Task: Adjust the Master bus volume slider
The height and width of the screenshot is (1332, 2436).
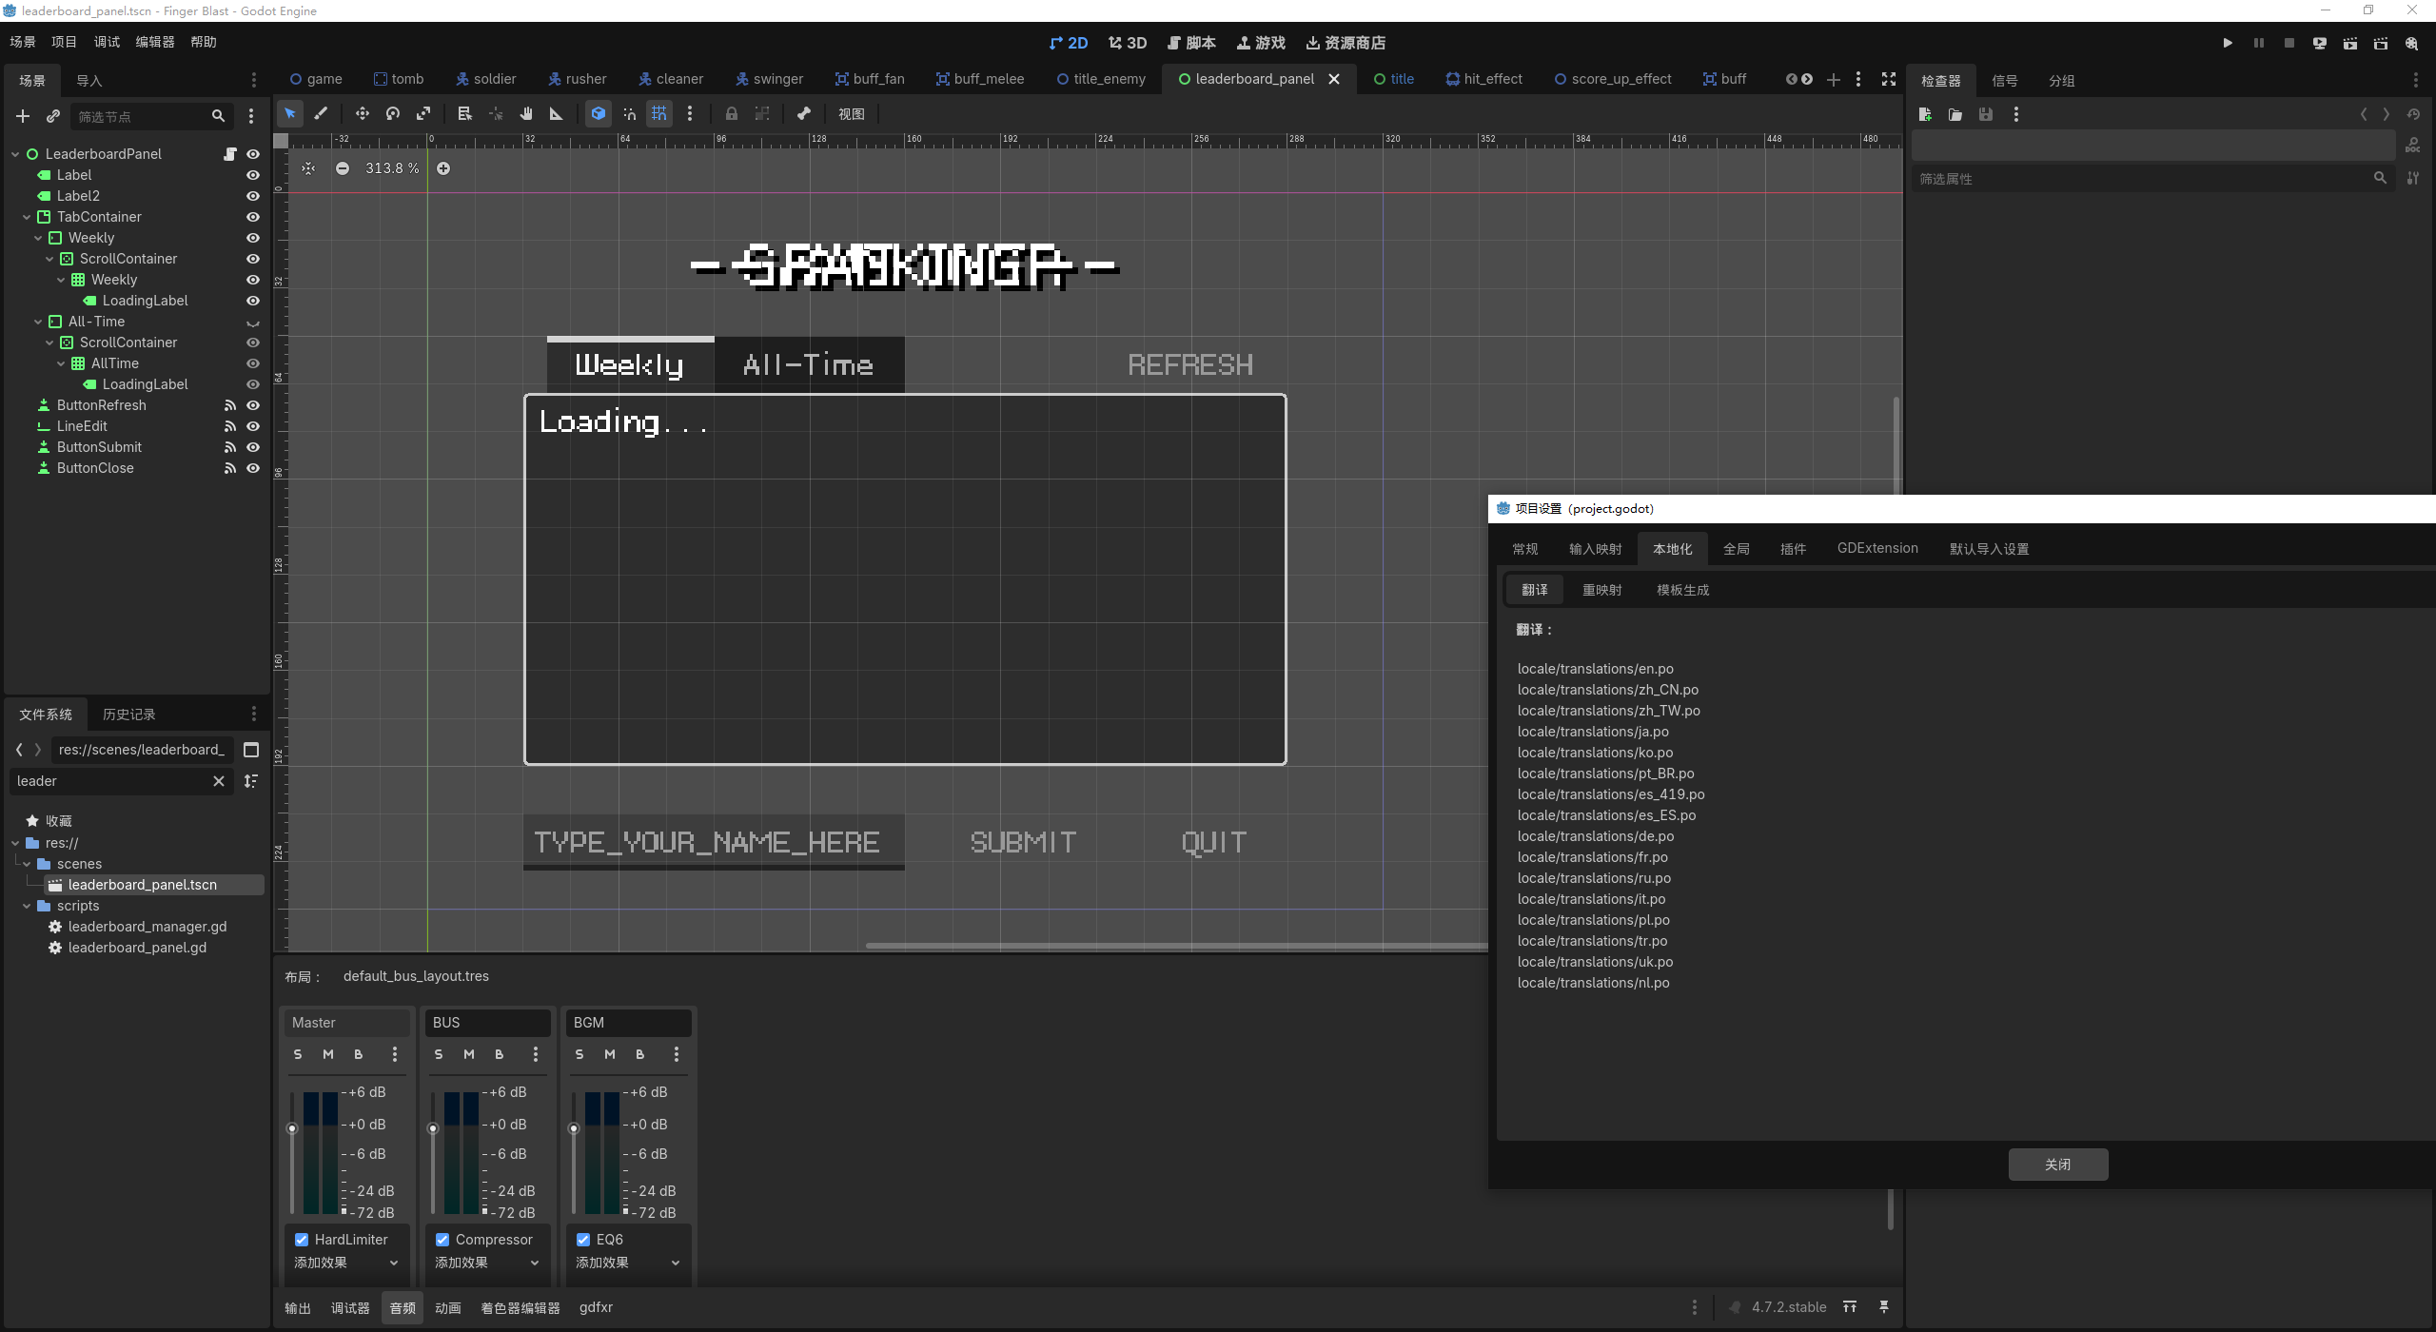Action: pyautogui.click(x=292, y=1128)
